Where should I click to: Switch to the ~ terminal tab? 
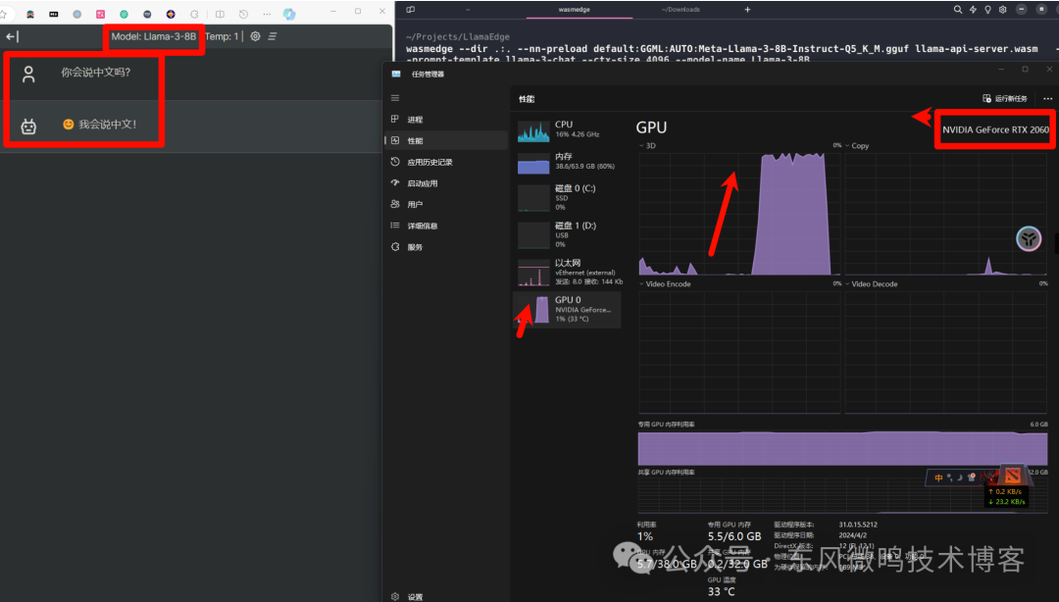[x=468, y=10]
